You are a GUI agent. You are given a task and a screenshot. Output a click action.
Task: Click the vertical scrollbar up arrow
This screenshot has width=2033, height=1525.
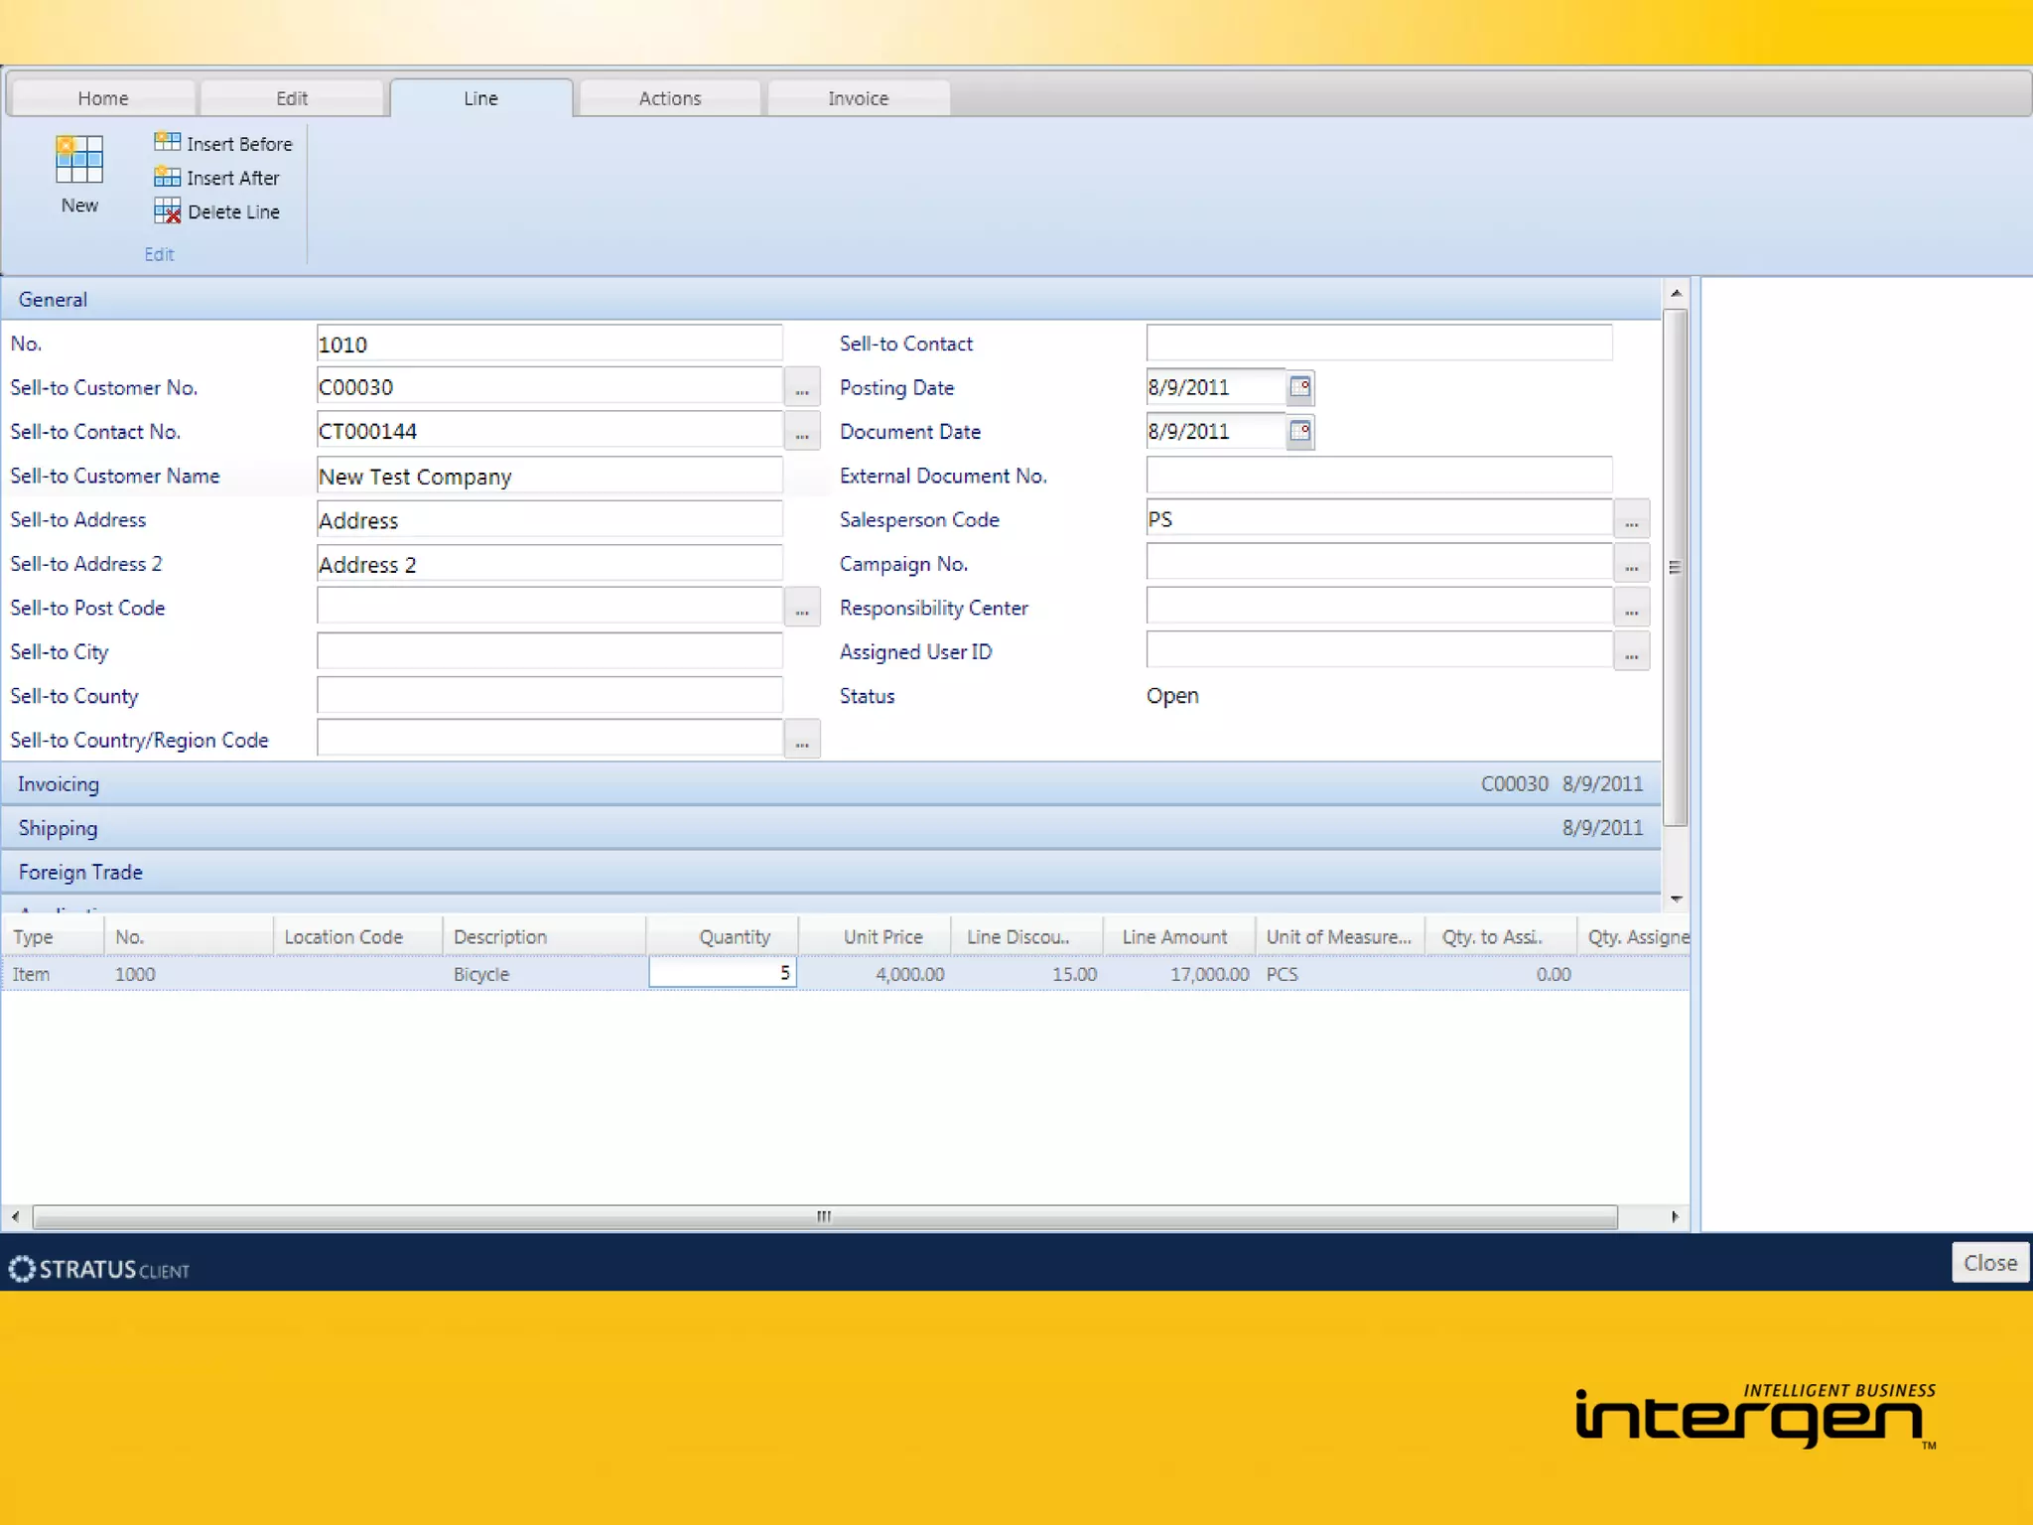point(1676,293)
